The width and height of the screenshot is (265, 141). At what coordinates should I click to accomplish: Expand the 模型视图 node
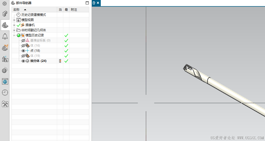pyautogui.click(x=14, y=20)
